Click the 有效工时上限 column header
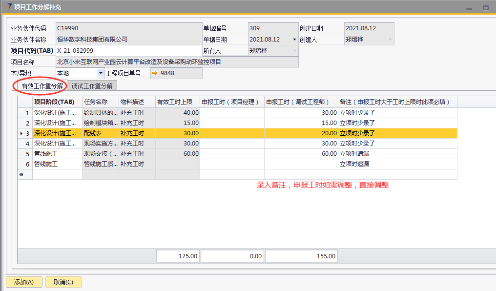This screenshot has height=291, width=496. point(177,102)
